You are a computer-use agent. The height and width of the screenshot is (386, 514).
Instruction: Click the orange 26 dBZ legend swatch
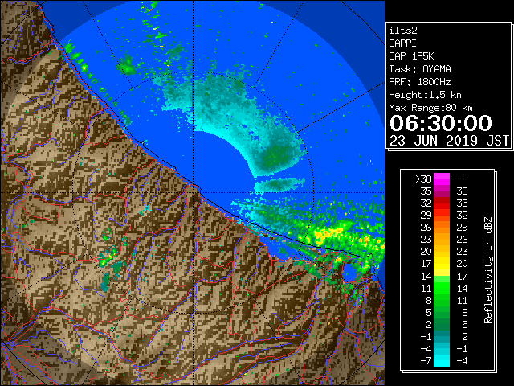click(442, 228)
